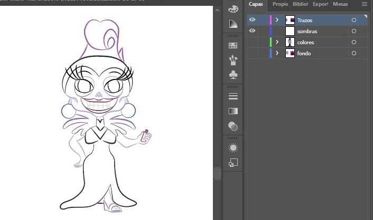The height and width of the screenshot is (220, 373).
Task: Open the Appearance panel icon
Action: [x=233, y=148]
